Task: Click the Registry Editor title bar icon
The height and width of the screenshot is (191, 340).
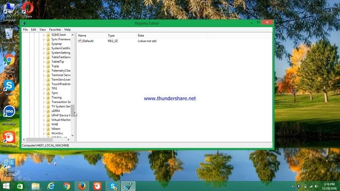Action: click(x=24, y=23)
